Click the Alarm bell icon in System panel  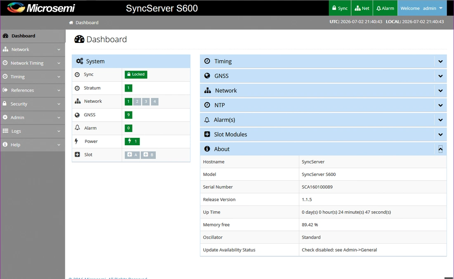click(x=77, y=128)
